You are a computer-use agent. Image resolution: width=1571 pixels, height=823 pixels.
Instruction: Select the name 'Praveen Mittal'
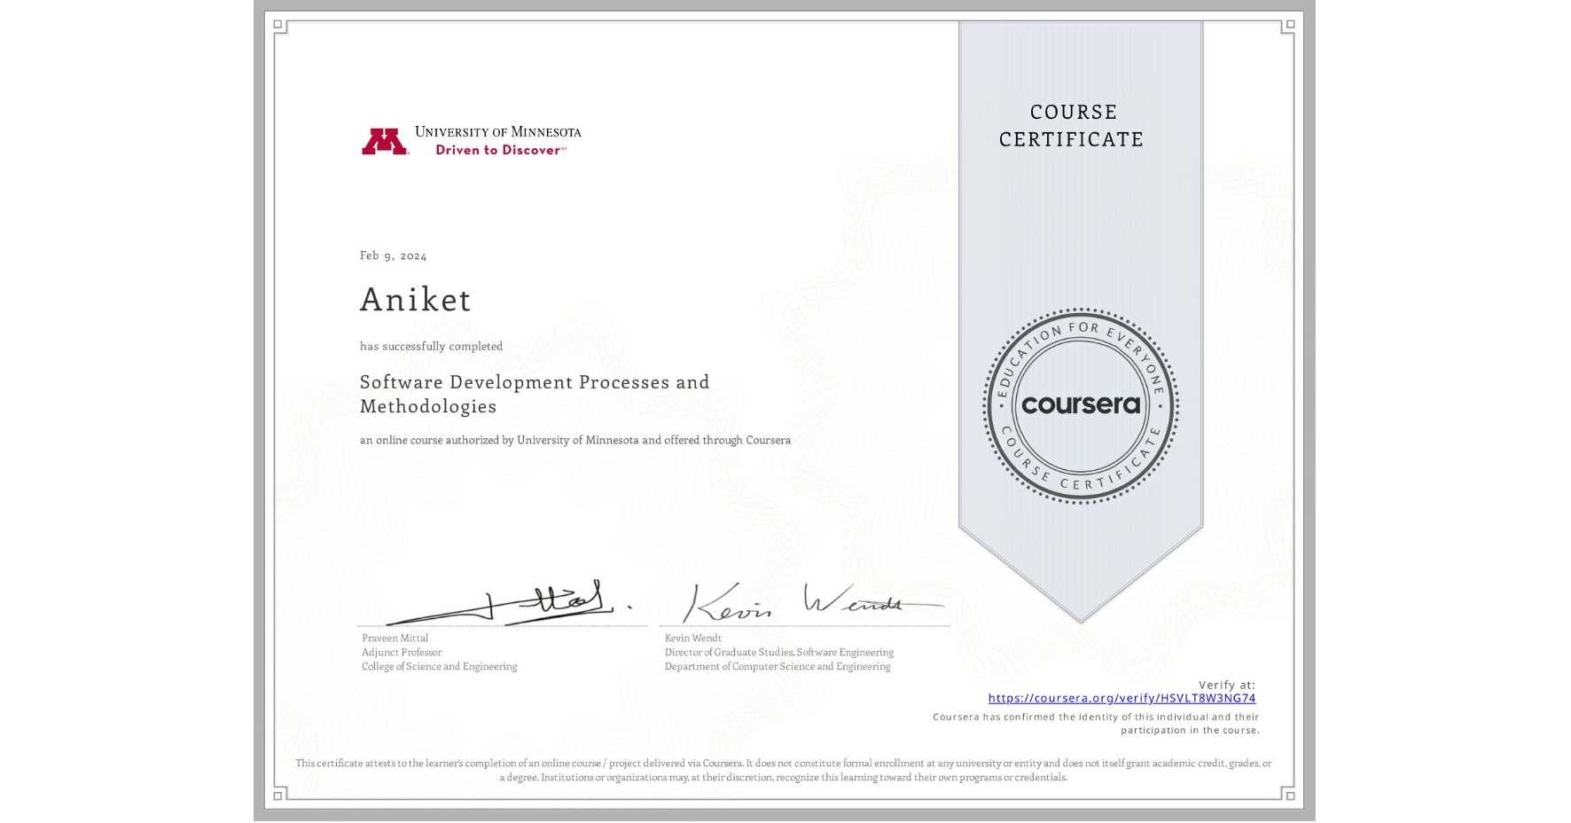pyautogui.click(x=395, y=638)
